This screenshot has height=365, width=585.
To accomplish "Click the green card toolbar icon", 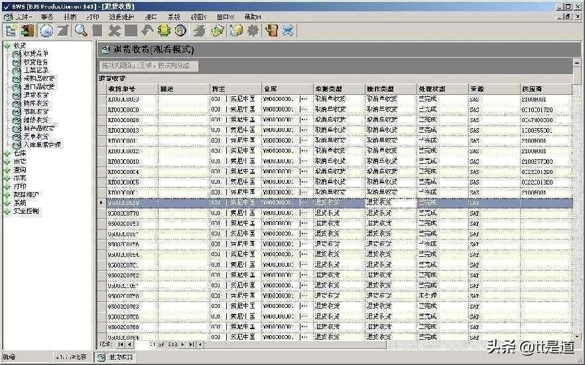I will coord(218,31).
